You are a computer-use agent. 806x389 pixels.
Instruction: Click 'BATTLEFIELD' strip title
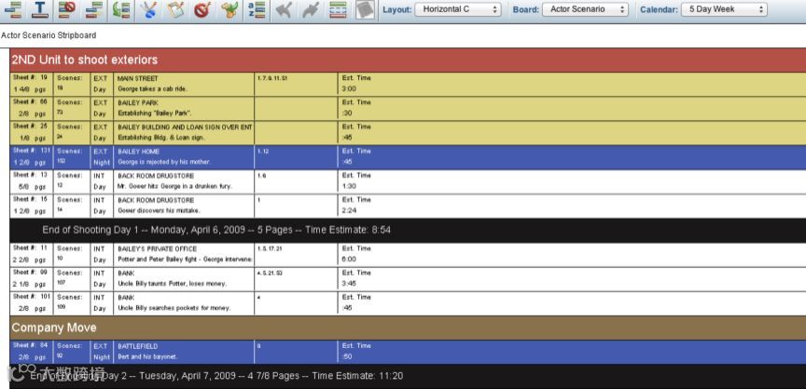tap(137, 346)
